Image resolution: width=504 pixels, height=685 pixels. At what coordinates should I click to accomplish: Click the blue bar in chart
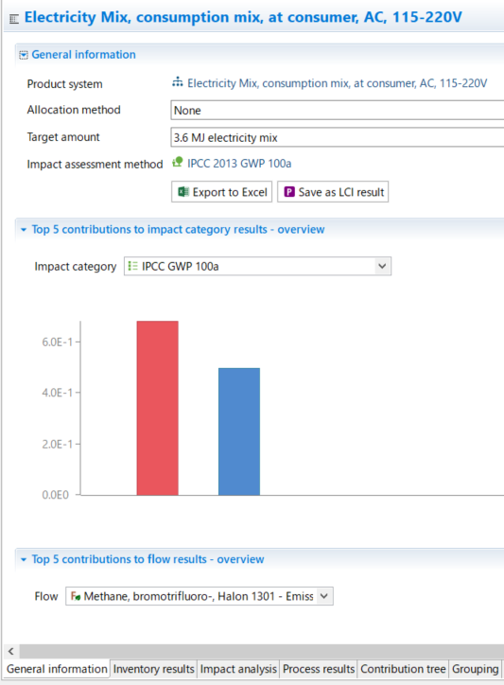[239, 431]
